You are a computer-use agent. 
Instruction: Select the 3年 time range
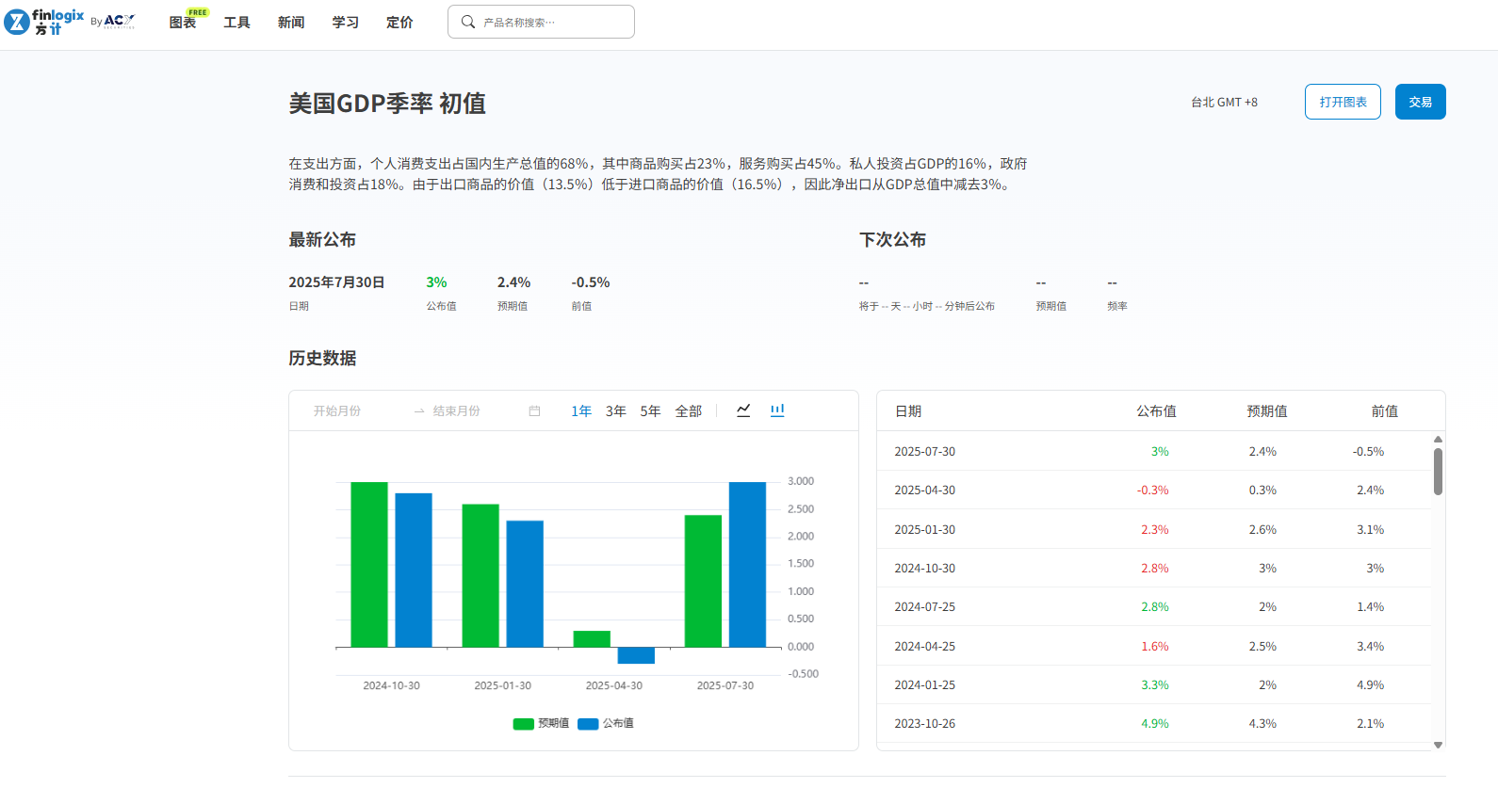tap(616, 411)
